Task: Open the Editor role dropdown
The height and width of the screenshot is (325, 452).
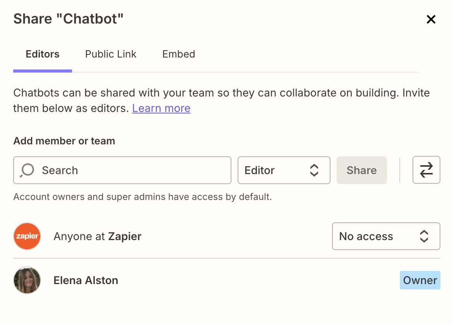Action: tap(284, 170)
